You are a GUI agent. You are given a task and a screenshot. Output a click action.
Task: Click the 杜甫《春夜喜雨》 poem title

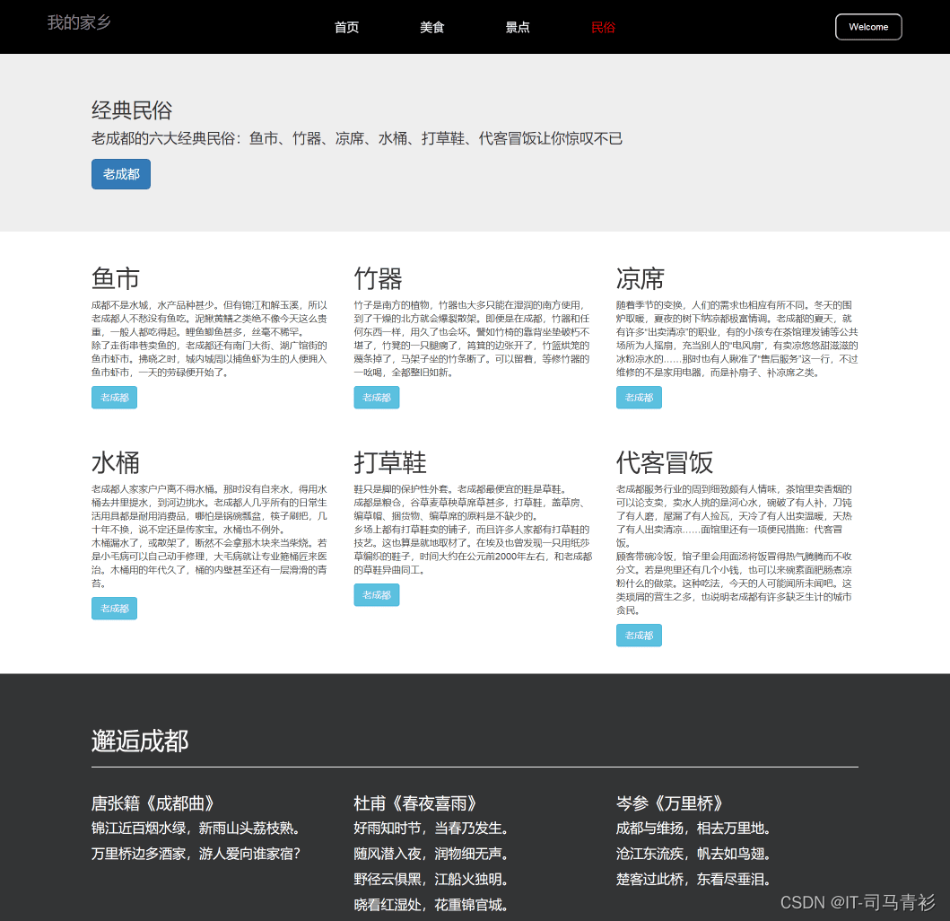414,803
